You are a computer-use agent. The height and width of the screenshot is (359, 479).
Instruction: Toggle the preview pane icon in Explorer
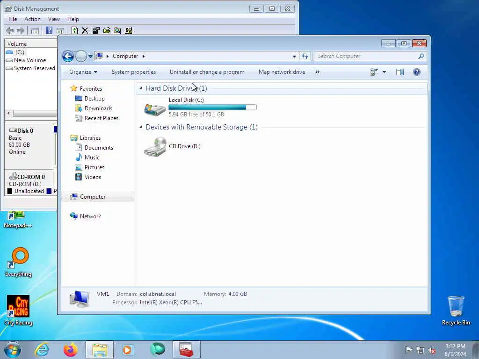pos(400,72)
